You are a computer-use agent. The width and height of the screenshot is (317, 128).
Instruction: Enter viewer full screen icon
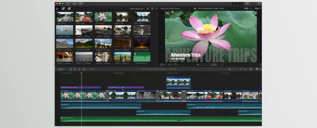261,65
